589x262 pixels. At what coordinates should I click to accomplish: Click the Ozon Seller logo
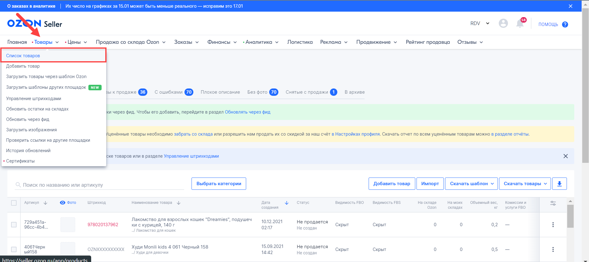34,24
